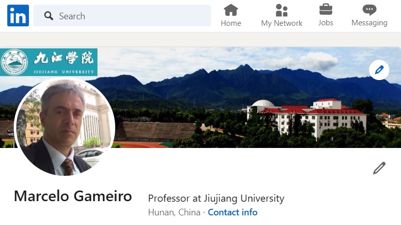This screenshot has width=401, height=225.
Task: View the circular profile photo
Action: click(x=64, y=126)
